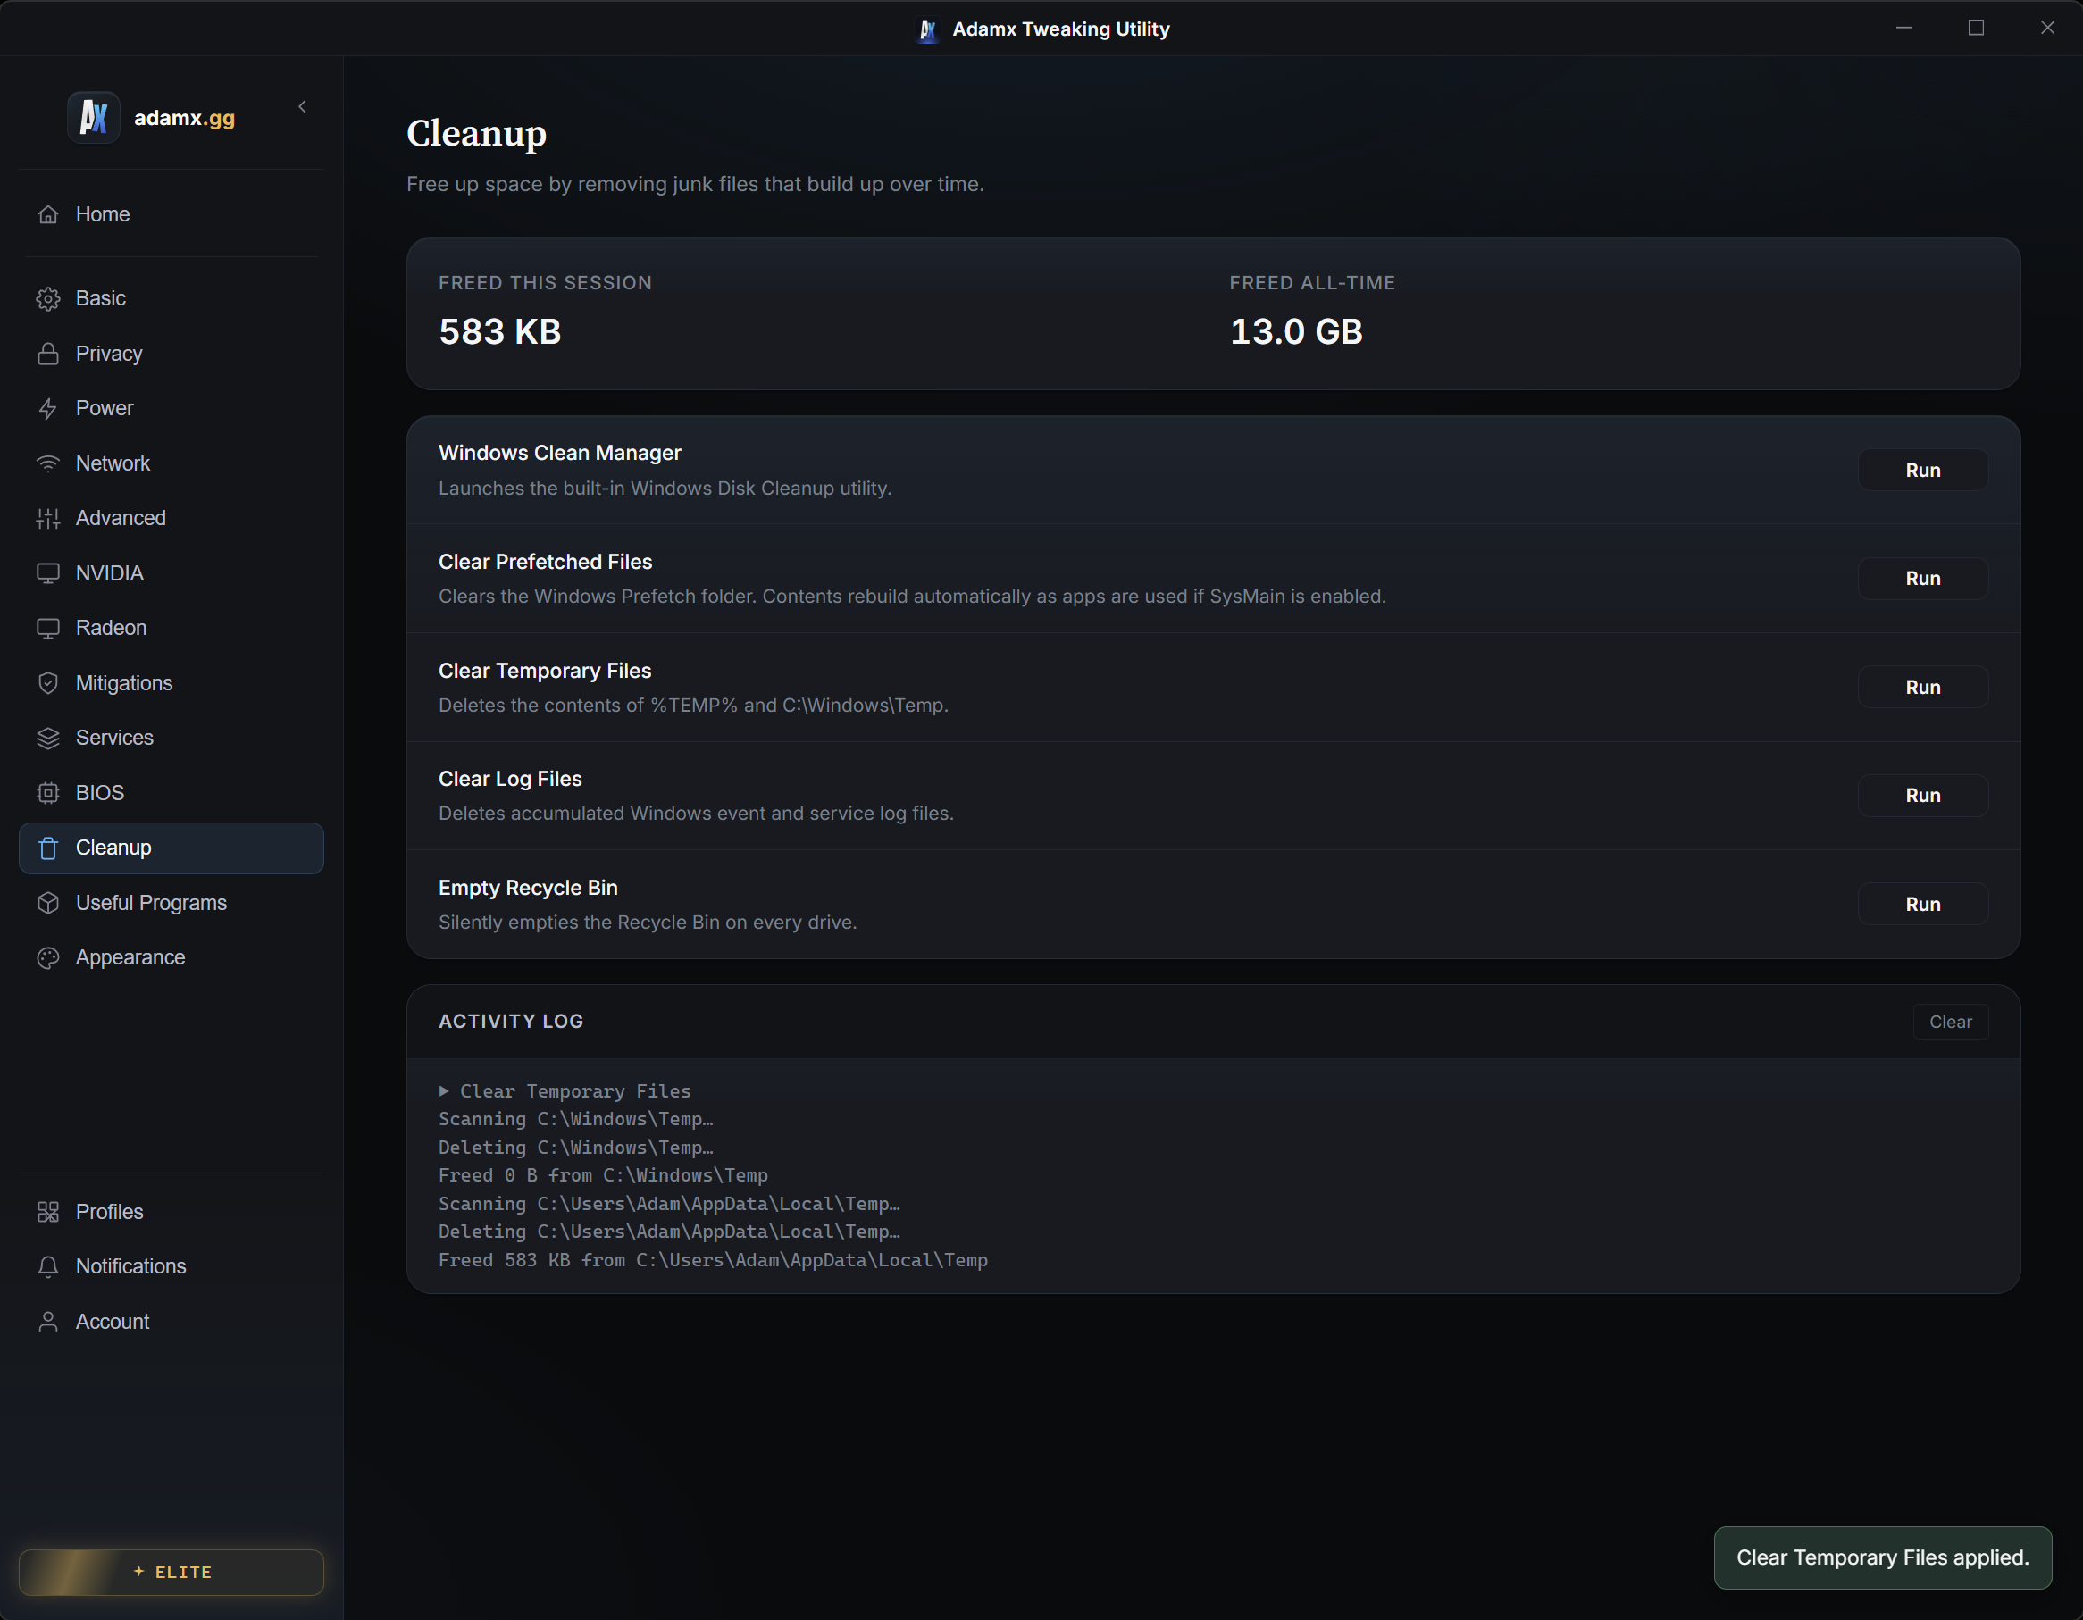This screenshot has width=2083, height=1620.
Task: Click the 583 KB freed this session value
Action: click(500, 332)
